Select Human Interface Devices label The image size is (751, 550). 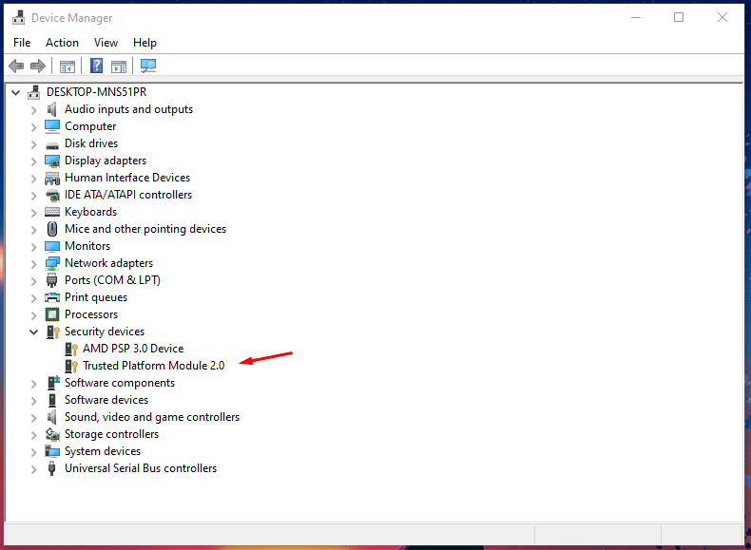pos(127,178)
